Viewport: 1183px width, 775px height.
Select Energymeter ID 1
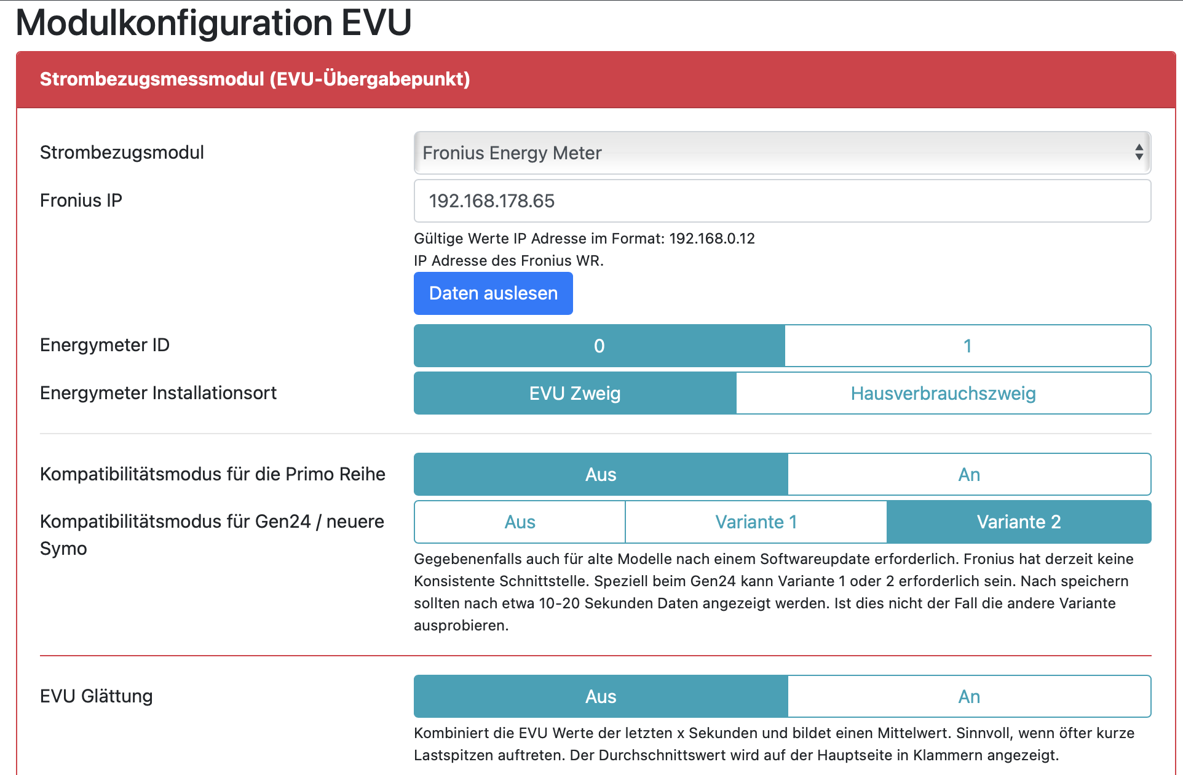tap(967, 346)
